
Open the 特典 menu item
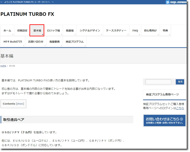(x=165, y=30)
